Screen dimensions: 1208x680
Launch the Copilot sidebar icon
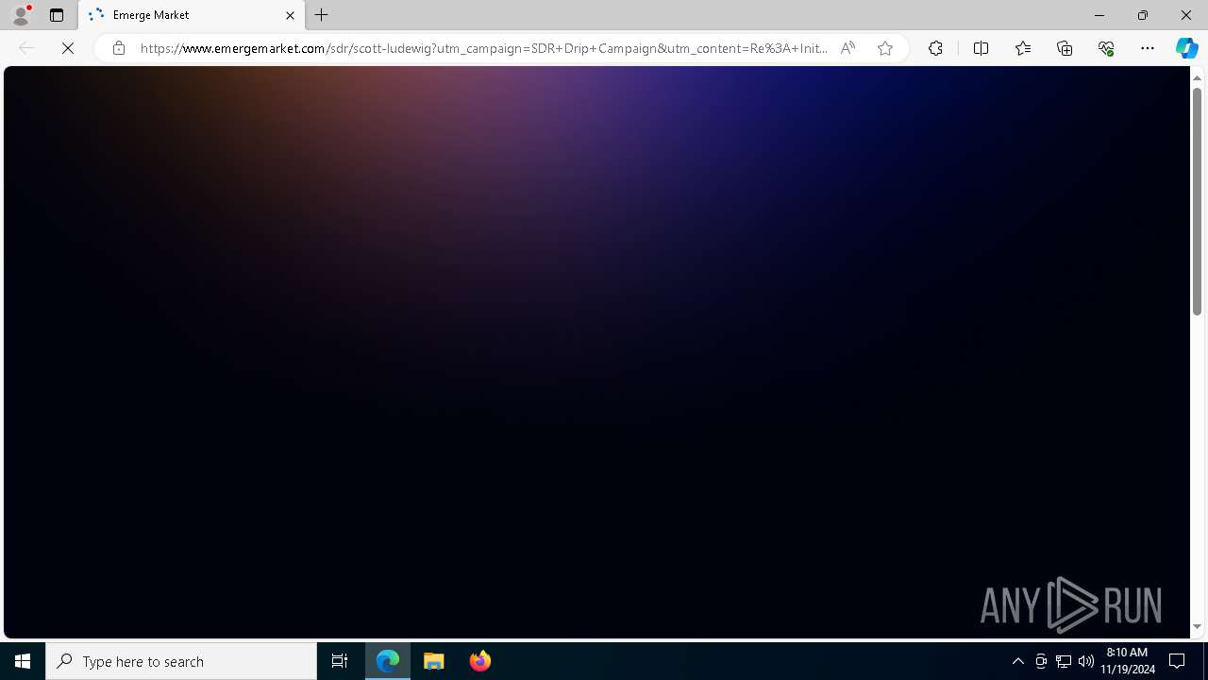[1186, 48]
